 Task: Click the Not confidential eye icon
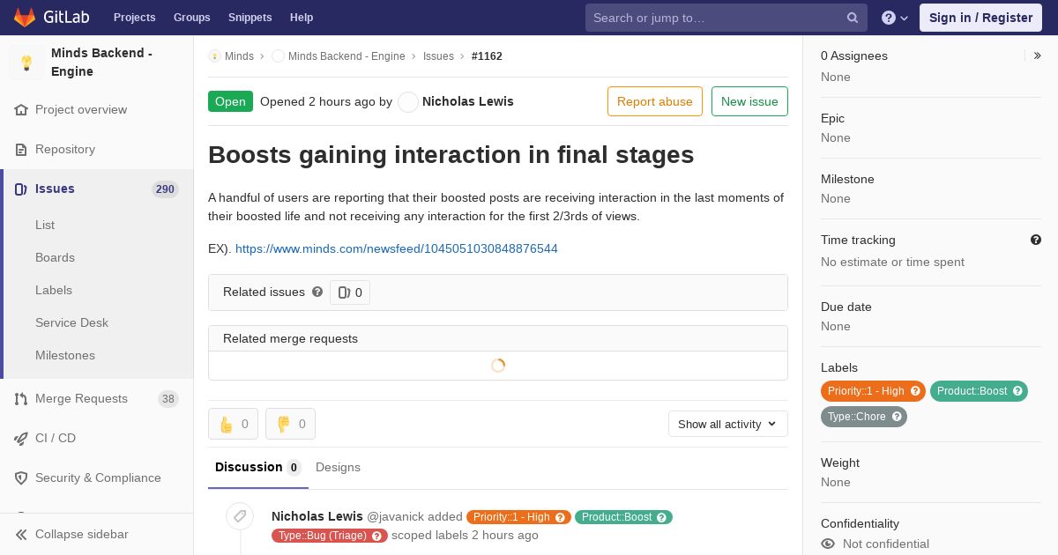828,544
